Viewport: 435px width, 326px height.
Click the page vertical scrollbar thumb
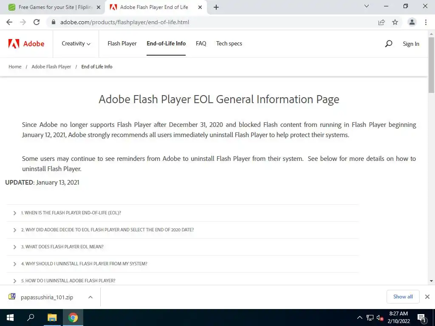(431, 65)
